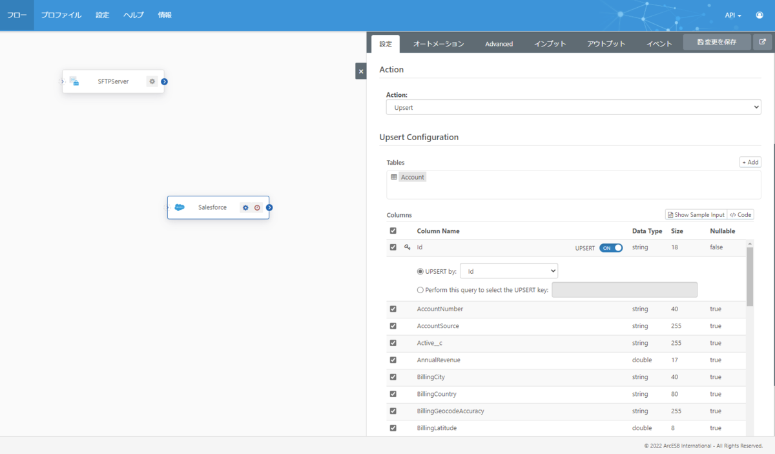Open connector in new window icon
This screenshot has height=454, width=775.
click(763, 42)
